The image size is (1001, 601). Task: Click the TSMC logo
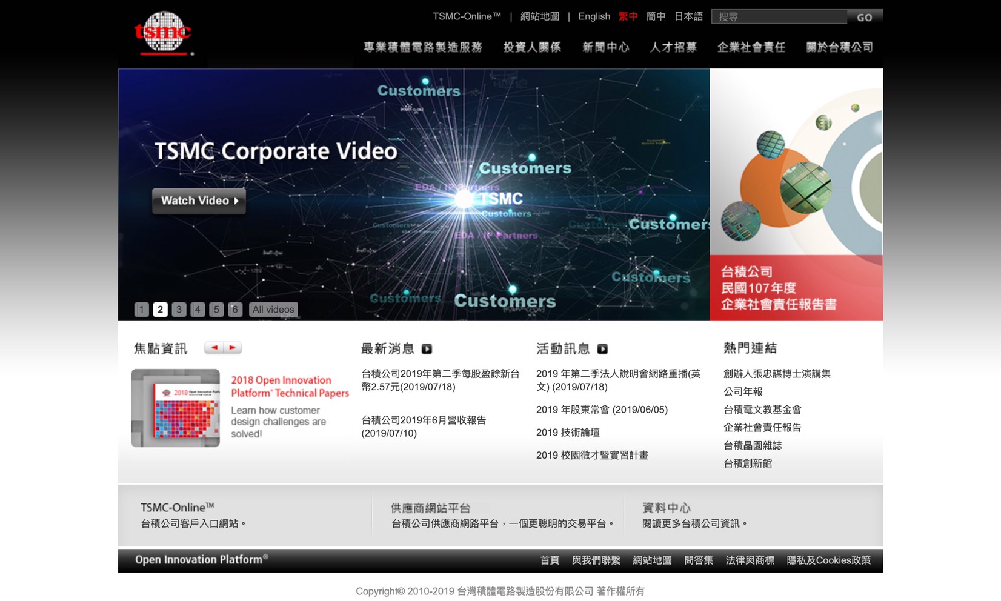pyautogui.click(x=163, y=33)
